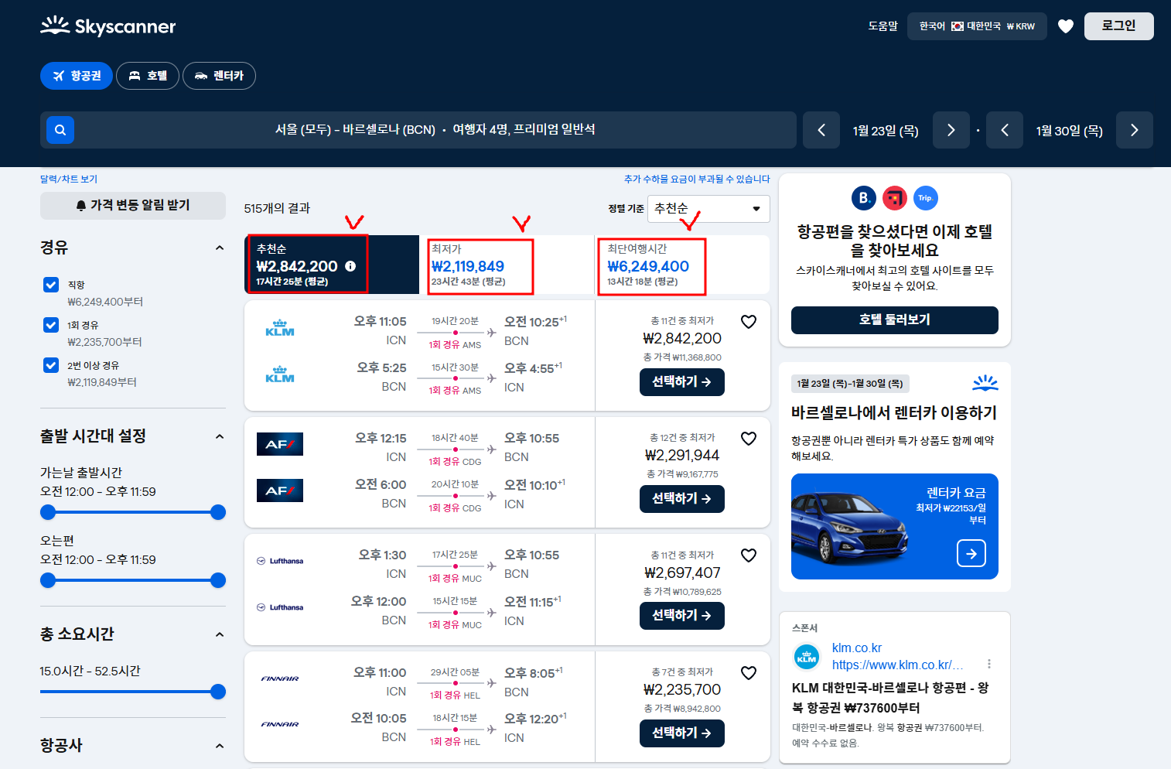The width and height of the screenshot is (1171, 769).
Task: Collapse the 경유 filter section
Action: [x=219, y=247]
